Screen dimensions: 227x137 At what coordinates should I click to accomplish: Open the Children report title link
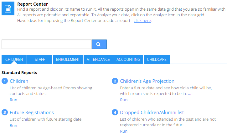click(x=19, y=81)
